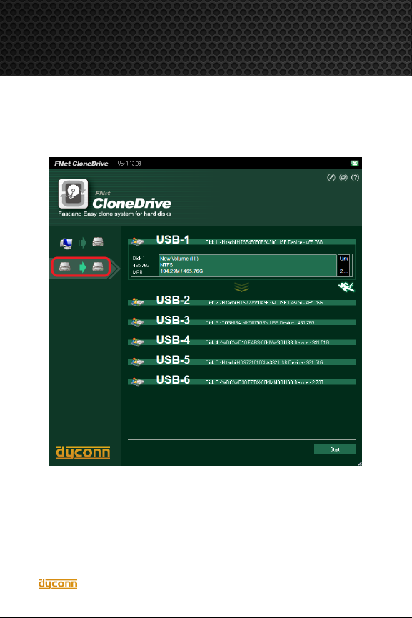Expand the USB-6 WDC 2.73T disk
This screenshot has width=412, height=618.
click(x=241, y=382)
